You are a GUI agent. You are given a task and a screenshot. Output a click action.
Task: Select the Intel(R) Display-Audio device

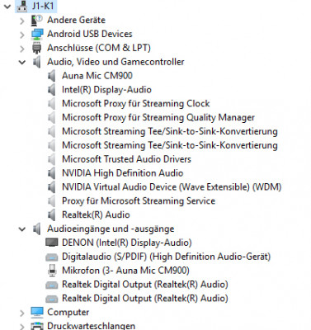(106, 90)
